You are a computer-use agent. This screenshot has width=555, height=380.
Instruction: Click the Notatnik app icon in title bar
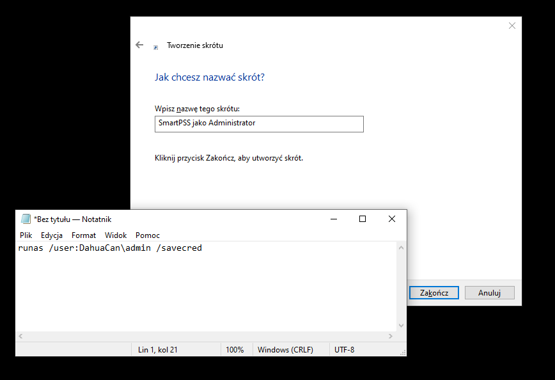tap(26, 219)
